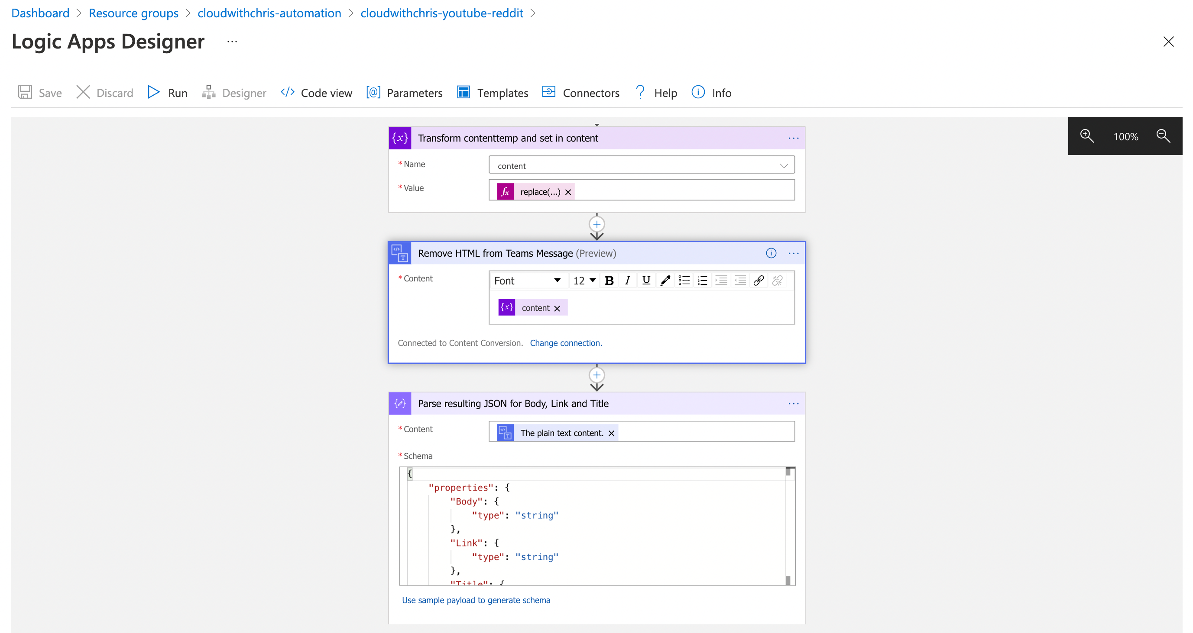Apply bulleted list formatting
The image size is (1193, 633).
[684, 281]
